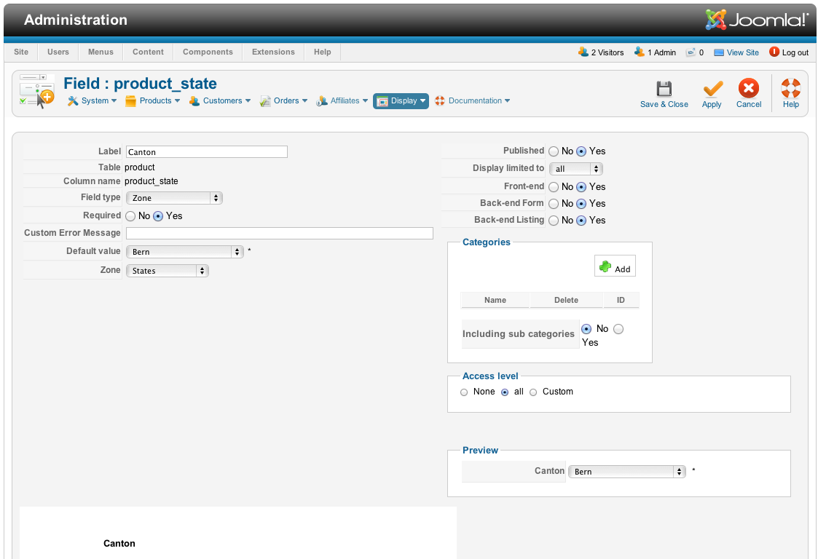Click the 'product_state' column name value
This screenshot has height=559, width=818.
[152, 181]
